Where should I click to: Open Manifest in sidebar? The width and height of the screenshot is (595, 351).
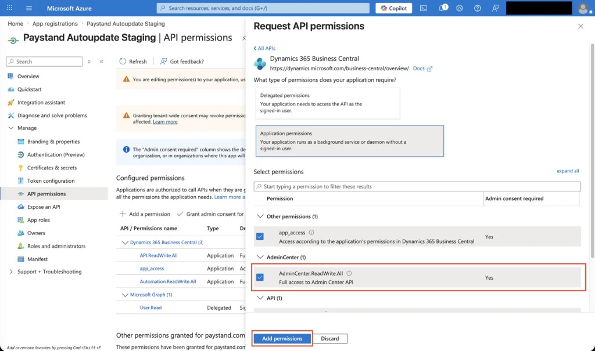38,259
